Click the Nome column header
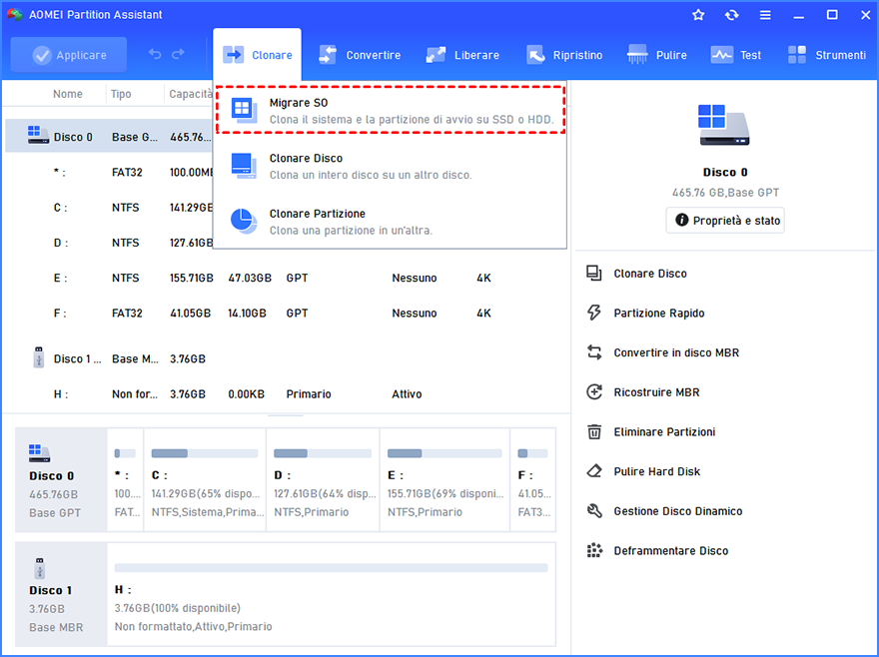Screen dimensions: 879x657 click(x=68, y=94)
